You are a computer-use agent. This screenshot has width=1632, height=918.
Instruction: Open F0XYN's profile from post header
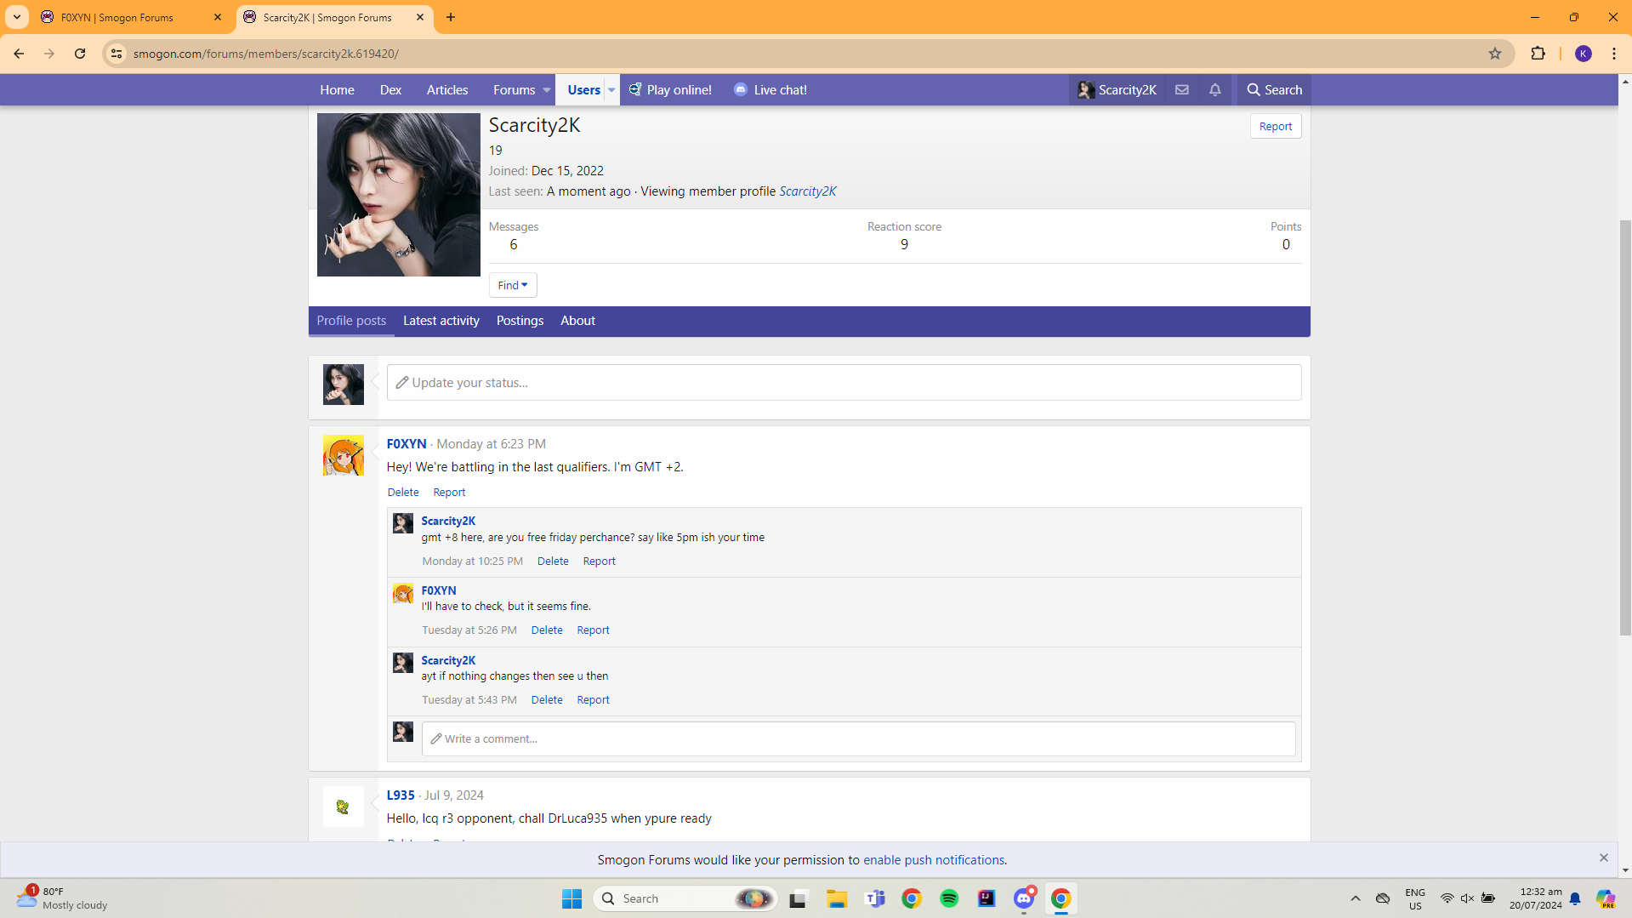407,443
